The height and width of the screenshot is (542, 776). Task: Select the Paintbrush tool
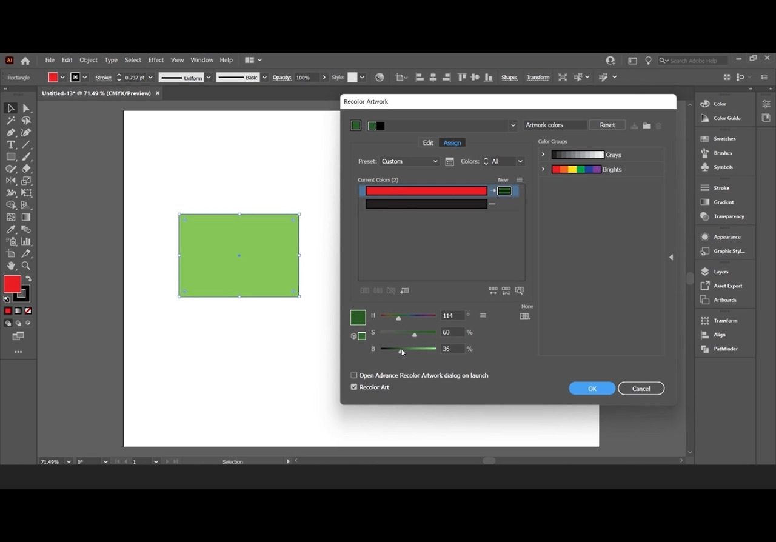click(27, 157)
